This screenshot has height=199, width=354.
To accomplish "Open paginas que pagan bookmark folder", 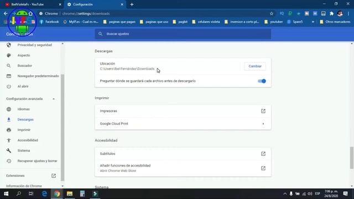I will [119, 22].
